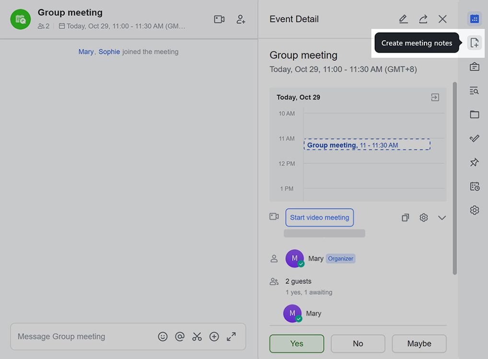Screen dimensions: 488x359
Task: Open the search panel in the sidebar
Action: tap(474, 90)
